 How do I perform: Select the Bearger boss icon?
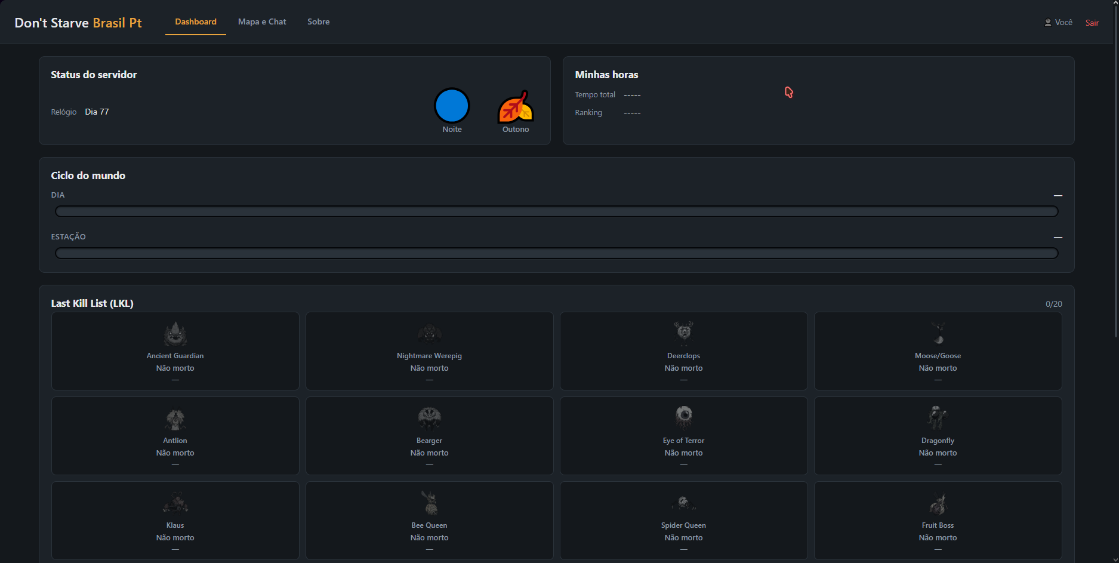click(429, 419)
